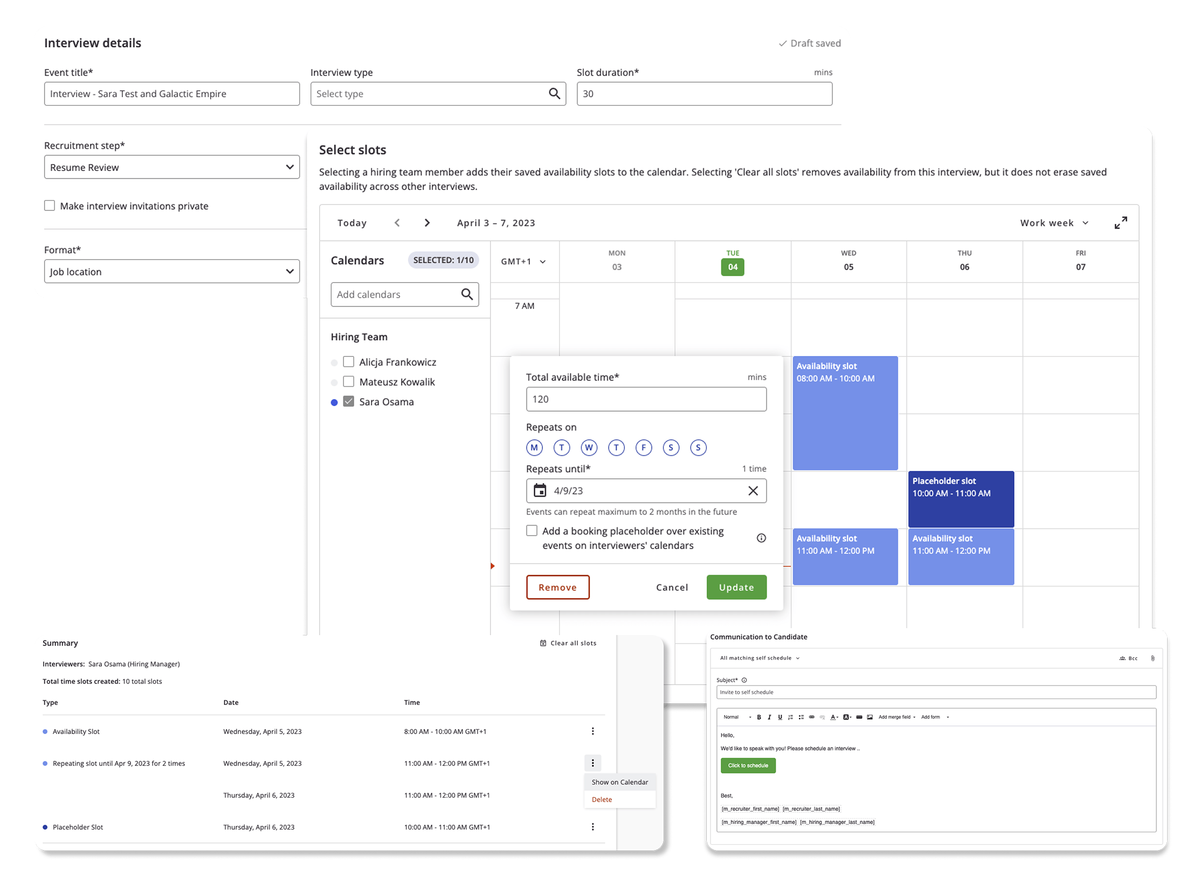Image resolution: width=1186 pixels, height=890 pixels.
Task: Open the booking placeholder info icon
Action: [x=761, y=538]
